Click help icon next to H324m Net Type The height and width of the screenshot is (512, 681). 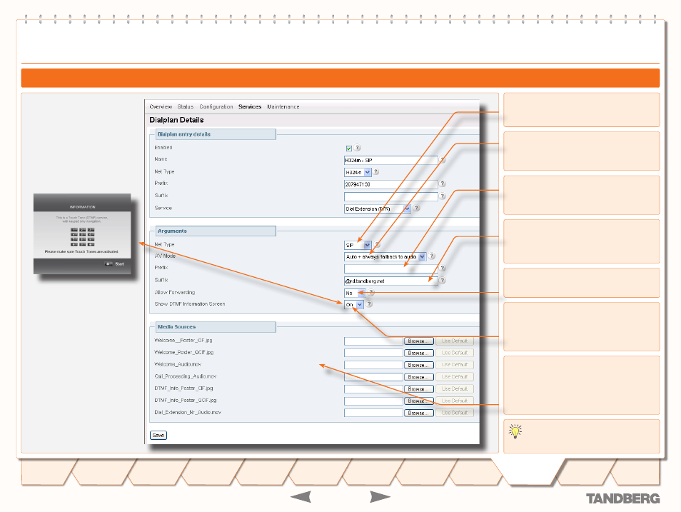click(376, 171)
